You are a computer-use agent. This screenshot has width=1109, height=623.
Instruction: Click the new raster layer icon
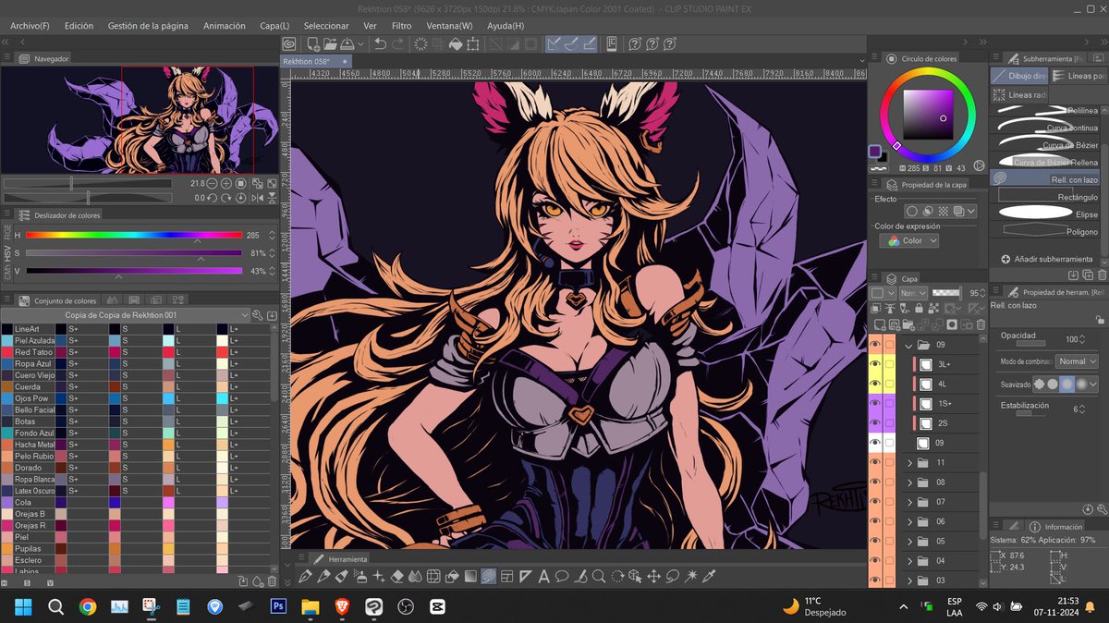click(x=880, y=325)
